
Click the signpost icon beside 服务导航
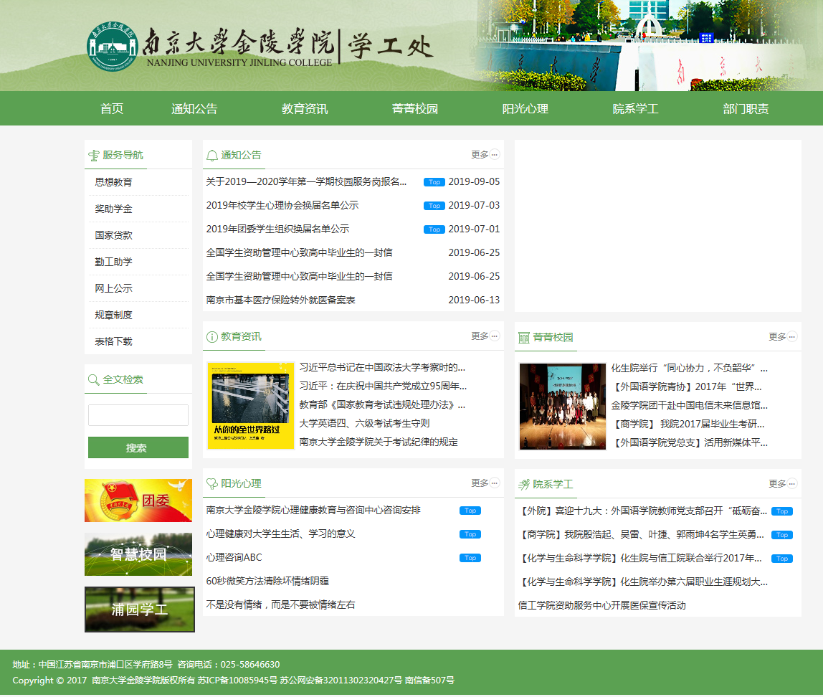coord(93,156)
